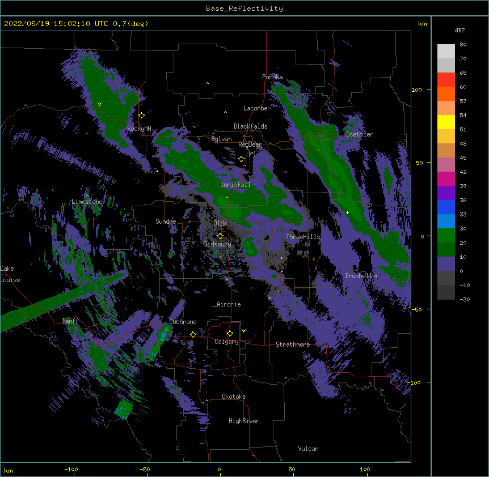Click the HighRiver town label
Screen dimensions: 489x477
click(x=244, y=421)
